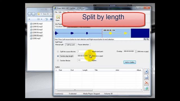Click the folder icon in Explorer's address bar

click(39, 14)
